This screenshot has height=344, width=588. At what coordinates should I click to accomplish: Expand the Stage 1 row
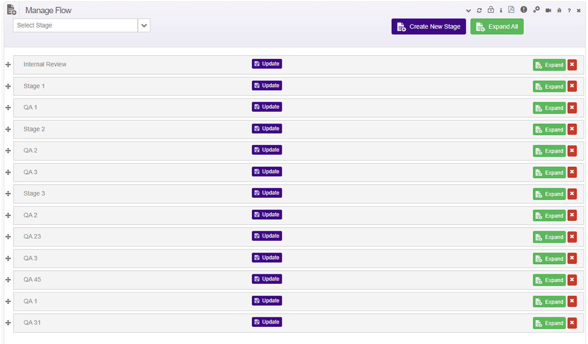(549, 86)
